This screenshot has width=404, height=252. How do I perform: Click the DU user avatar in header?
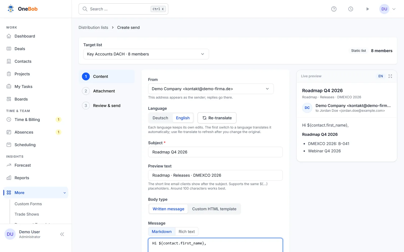[384, 9]
